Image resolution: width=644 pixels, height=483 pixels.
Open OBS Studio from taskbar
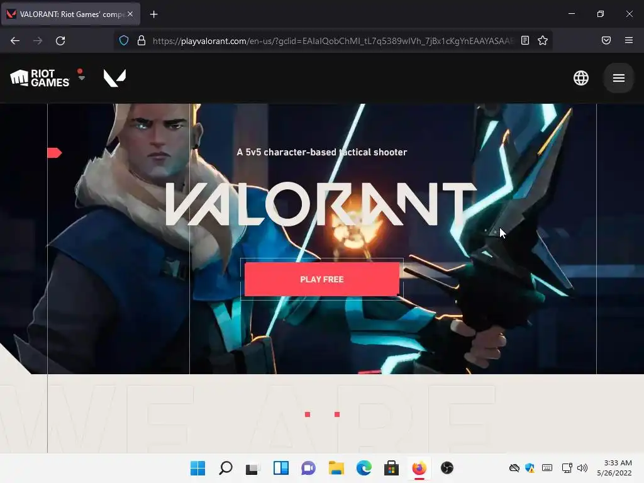(447, 468)
